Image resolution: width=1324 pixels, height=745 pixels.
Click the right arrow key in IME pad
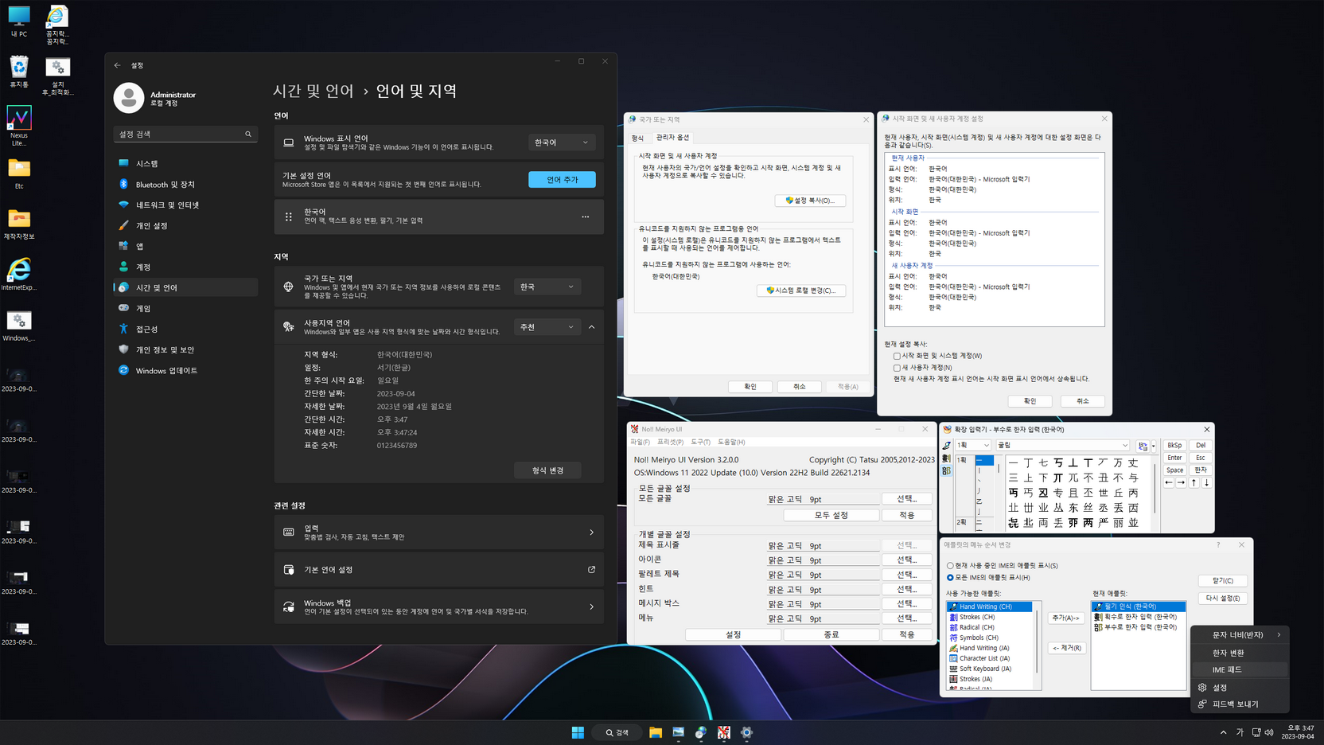point(1181,482)
